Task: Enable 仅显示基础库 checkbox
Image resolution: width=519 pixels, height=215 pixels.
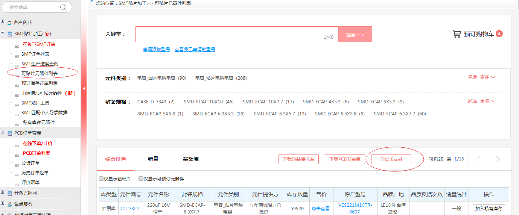Action: tap(101, 179)
